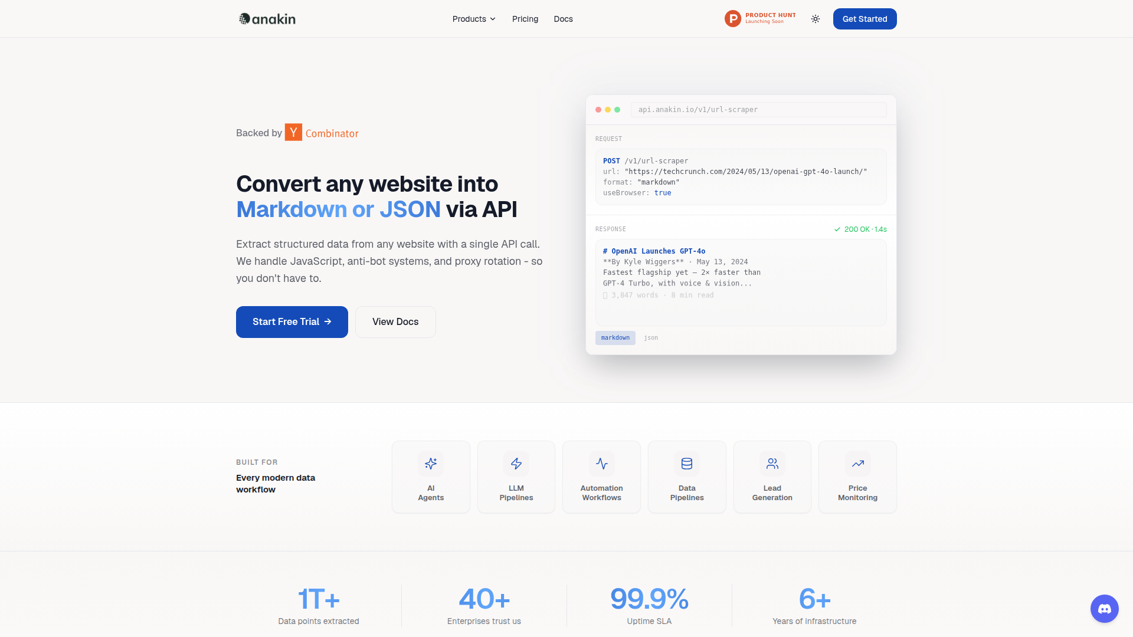This screenshot has width=1133, height=637.
Task: Click the Data Pipelines database icon
Action: [x=687, y=464]
